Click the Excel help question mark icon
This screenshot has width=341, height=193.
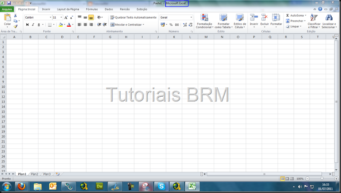[x=320, y=9]
